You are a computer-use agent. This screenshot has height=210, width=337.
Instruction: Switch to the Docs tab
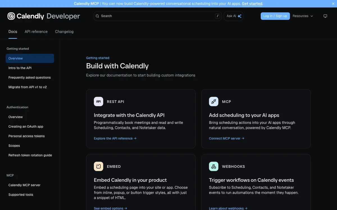13,32
